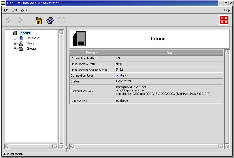Screen dimensions: 234x158
Task: Click the PostgreSQL 7.2.3-RH version text
Action: pos(131,87)
